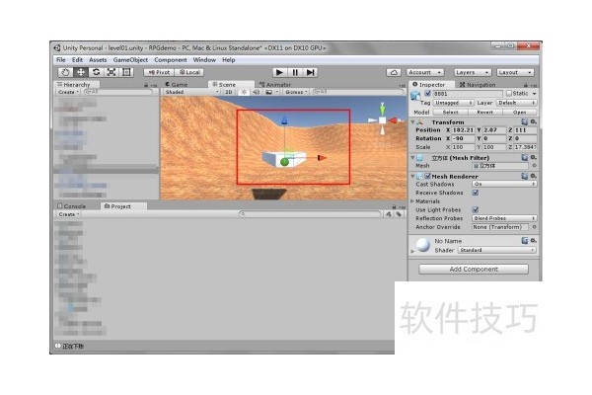The image size is (592, 395).
Task: Search by label in Project panel
Action: (x=399, y=214)
